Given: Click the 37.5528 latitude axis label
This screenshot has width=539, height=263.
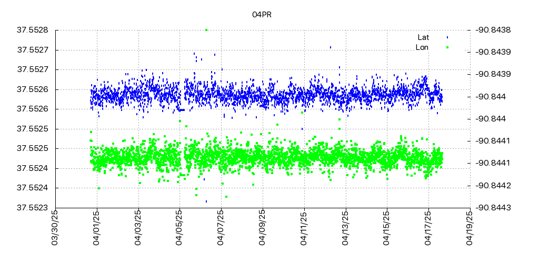Looking at the screenshot, I should (33, 30).
